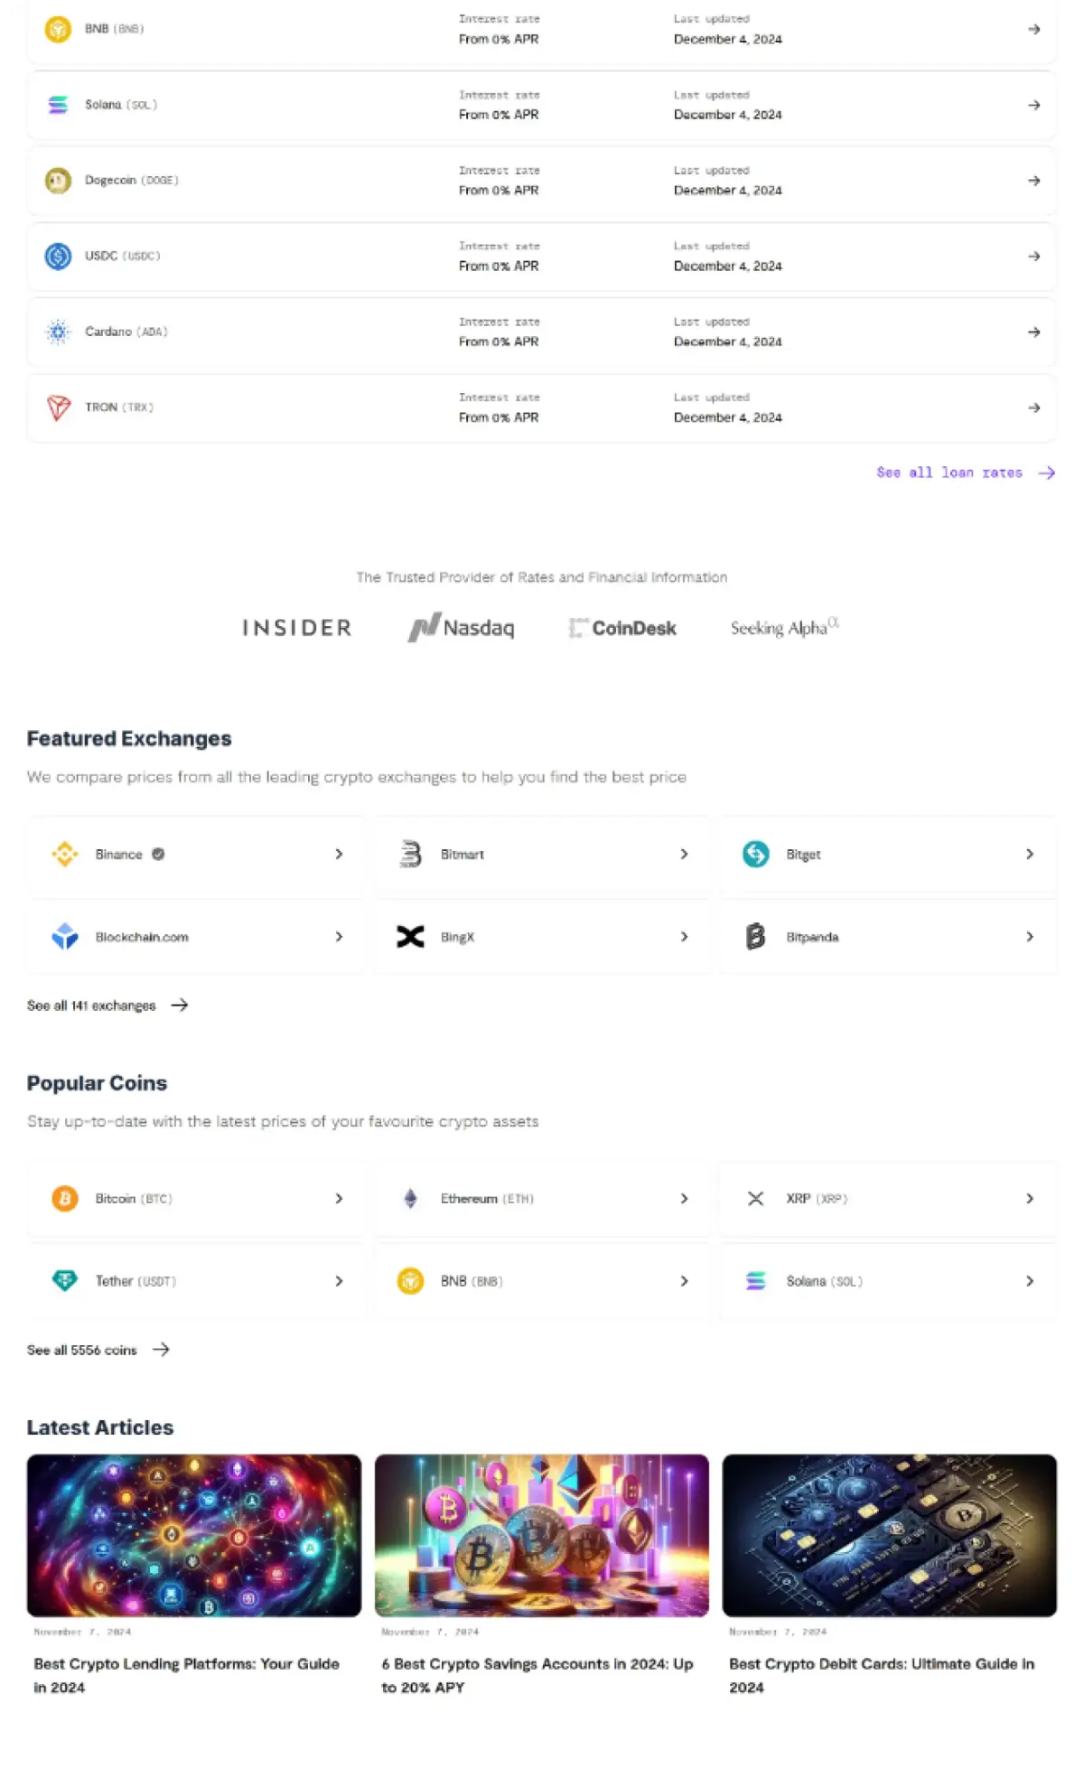Click the BingX exchange logo
The width and height of the screenshot is (1084, 1787).
point(410,937)
